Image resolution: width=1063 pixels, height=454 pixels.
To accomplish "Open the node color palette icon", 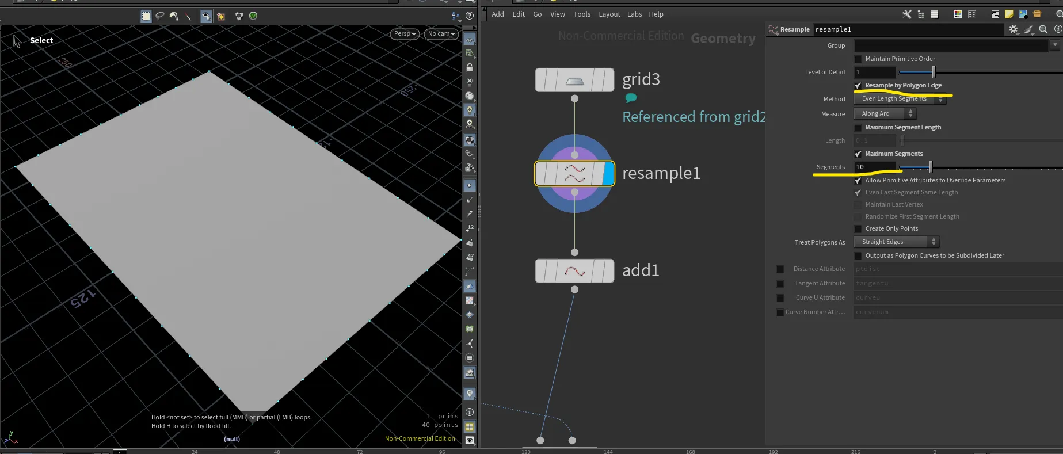I will click(x=958, y=14).
